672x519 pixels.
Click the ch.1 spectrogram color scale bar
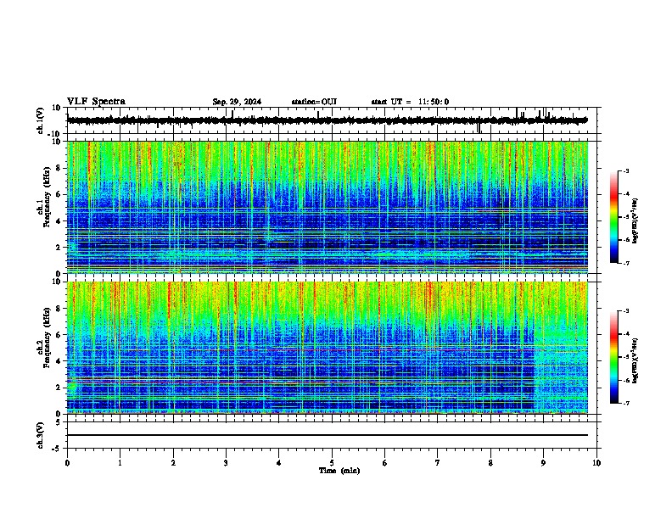click(x=614, y=217)
